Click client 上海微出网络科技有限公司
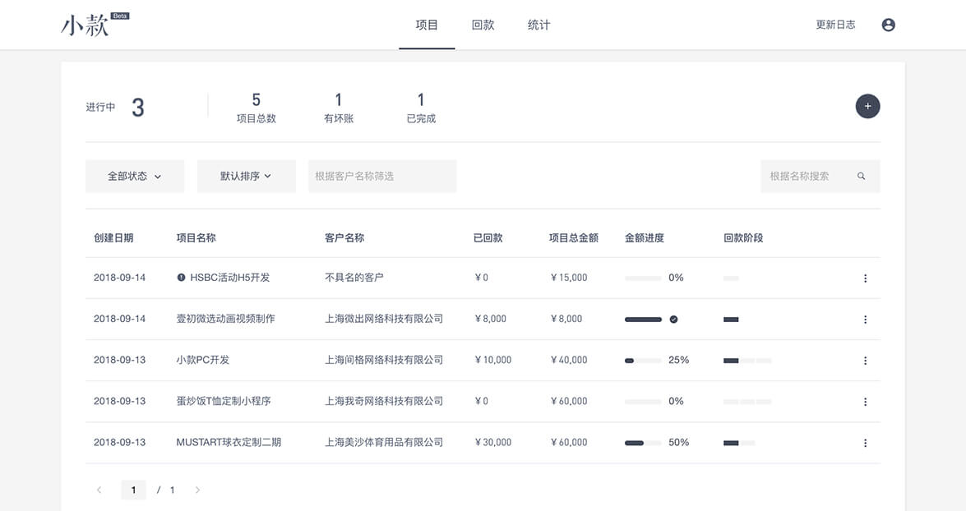This screenshot has height=511, width=966. 384,319
